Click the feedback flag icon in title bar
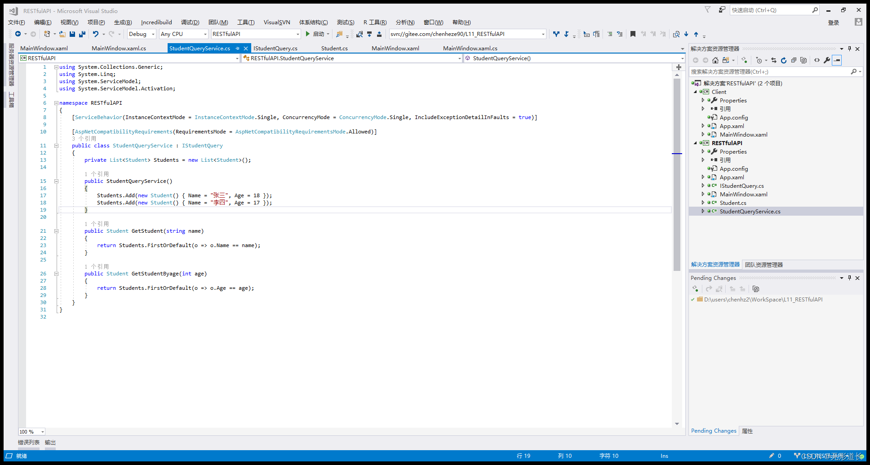The width and height of the screenshot is (870, 465). click(708, 9)
